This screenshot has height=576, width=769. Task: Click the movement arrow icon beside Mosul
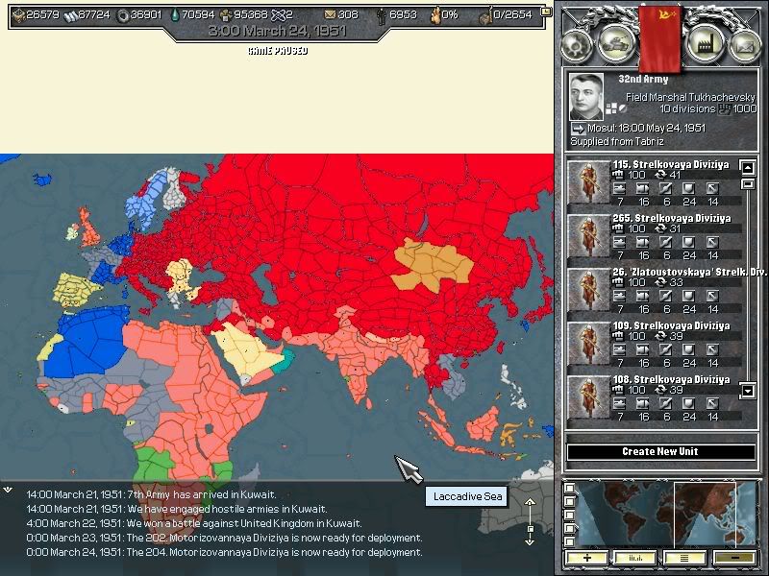(x=578, y=129)
